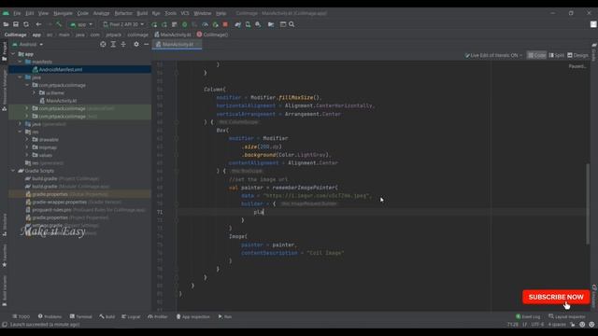598x336 pixels.
Task: Click the editor vertical scrollbar
Action: point(588,204)
